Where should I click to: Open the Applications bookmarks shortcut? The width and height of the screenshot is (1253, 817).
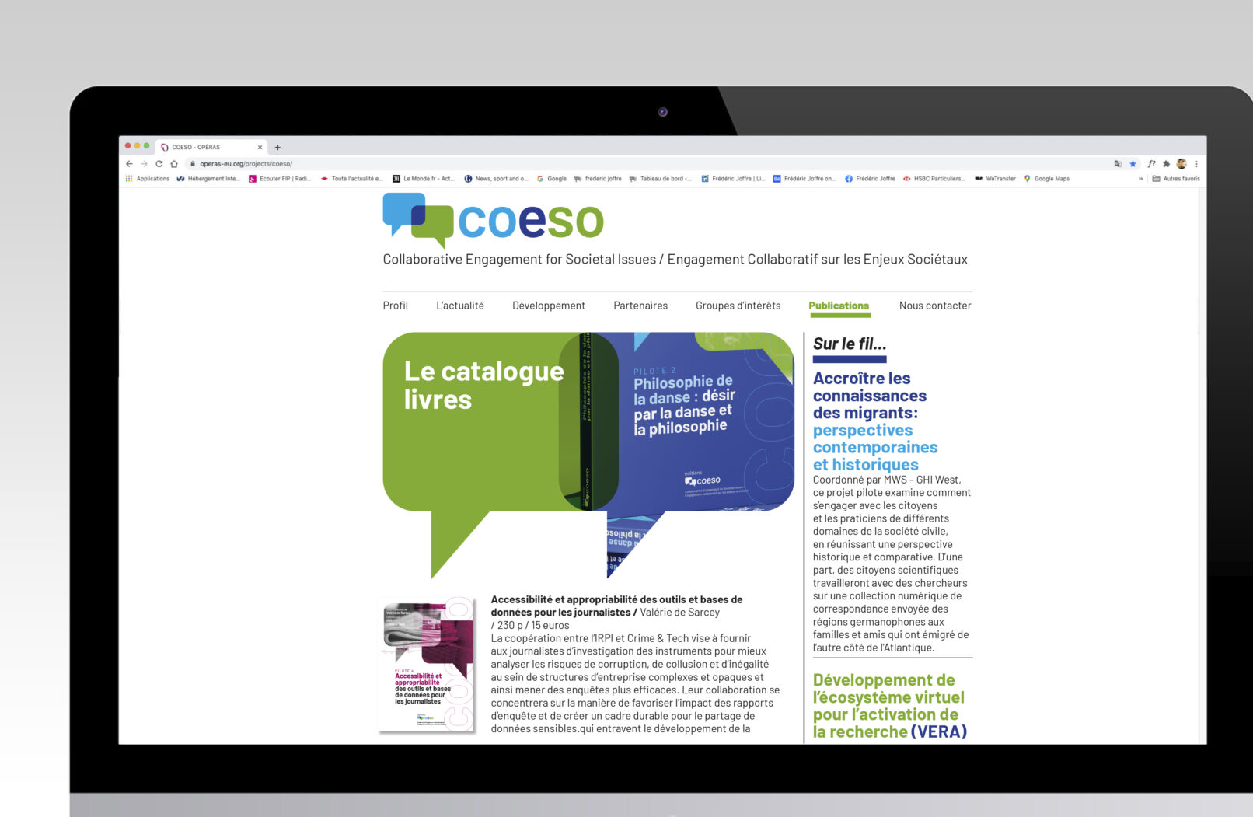(x=148, y=179)
